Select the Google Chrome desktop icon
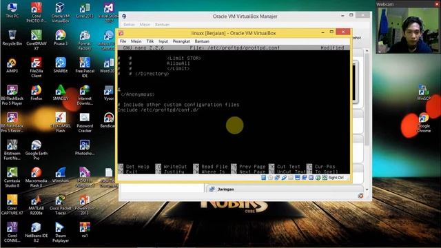The width and height of the screenshot is (441, 248). click(424, 123)
